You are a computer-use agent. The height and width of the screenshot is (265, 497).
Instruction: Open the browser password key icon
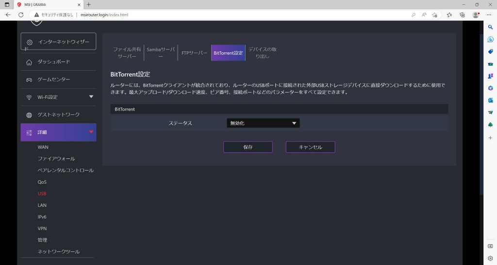pos(414,15)
